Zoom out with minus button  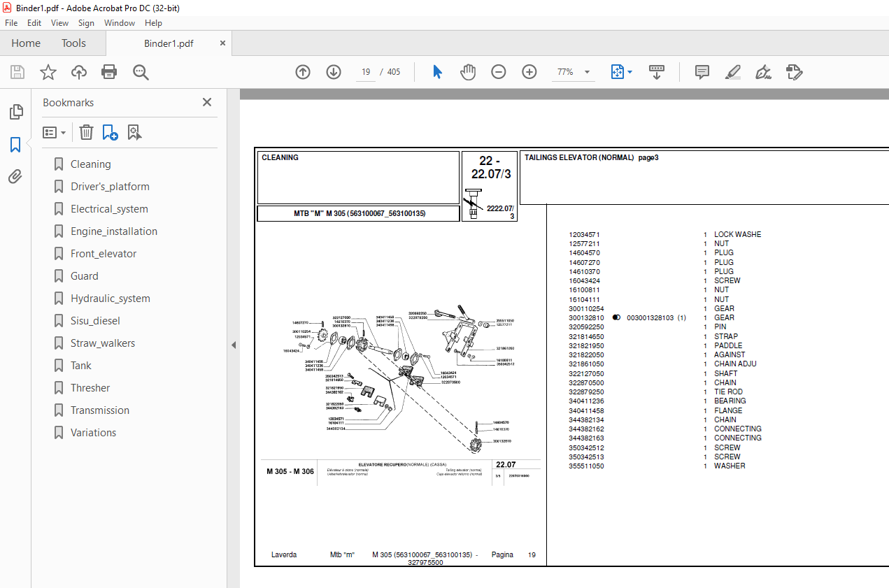499,72
